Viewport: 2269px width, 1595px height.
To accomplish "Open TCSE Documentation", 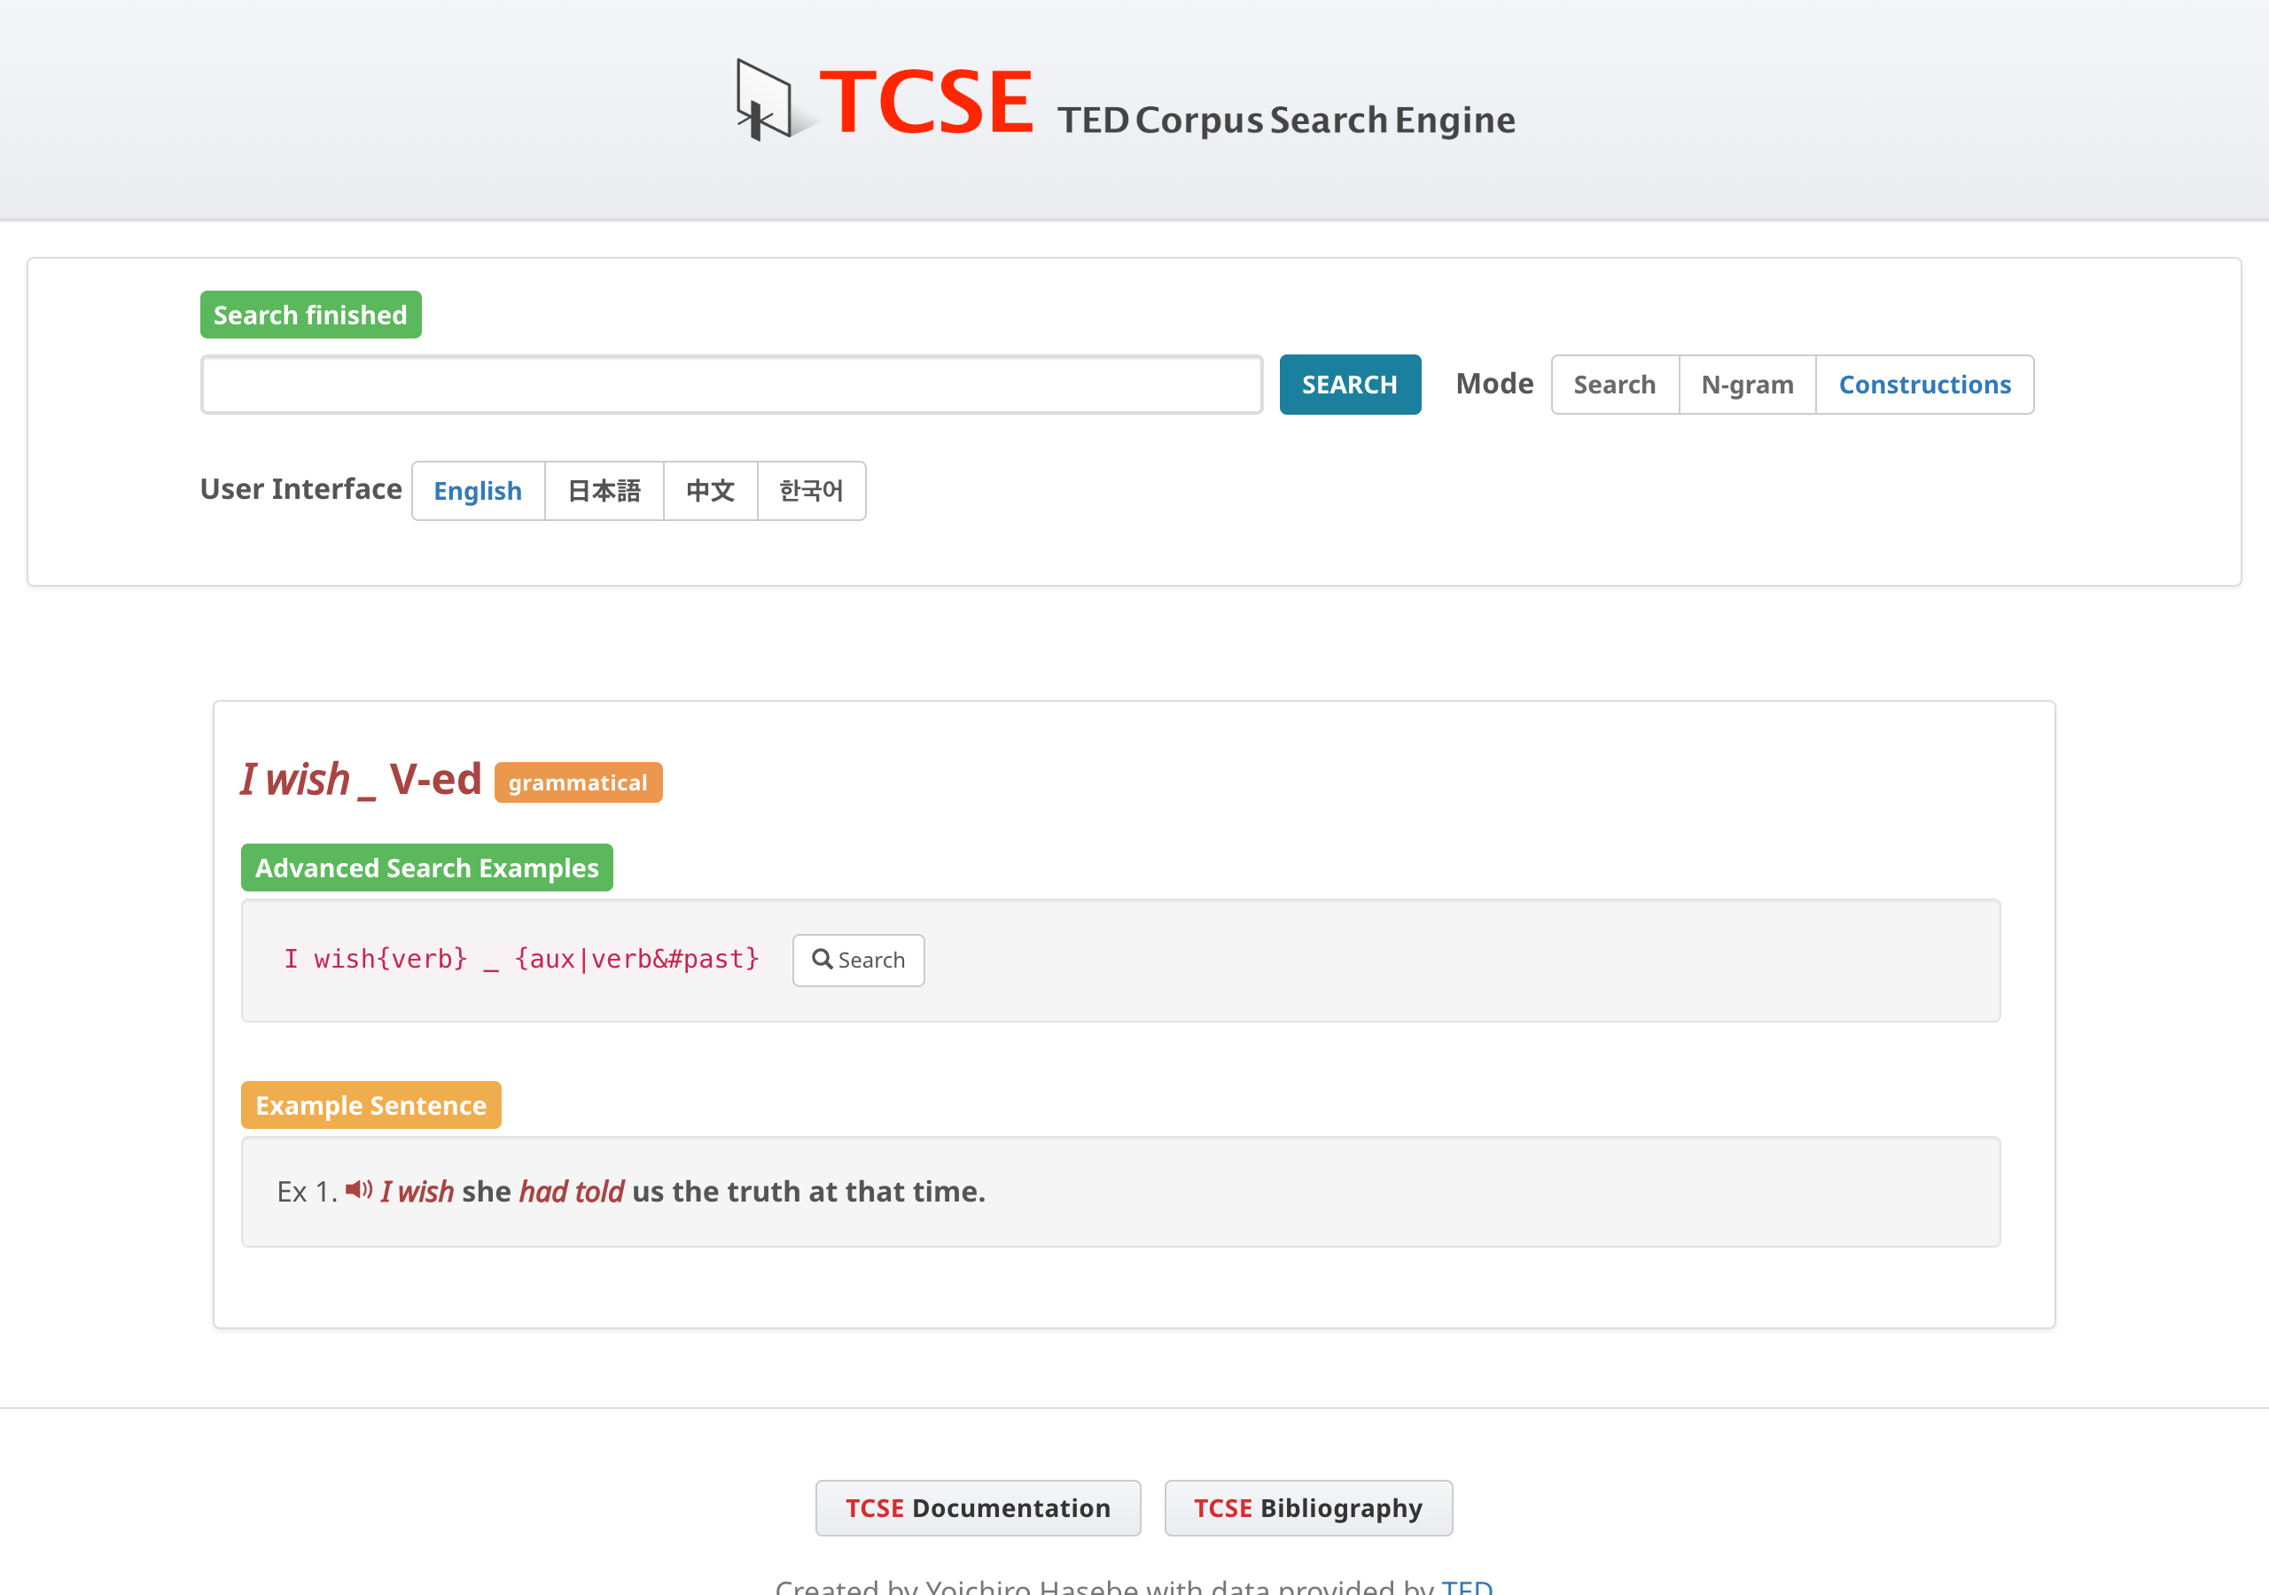I will pos(978,1507).
